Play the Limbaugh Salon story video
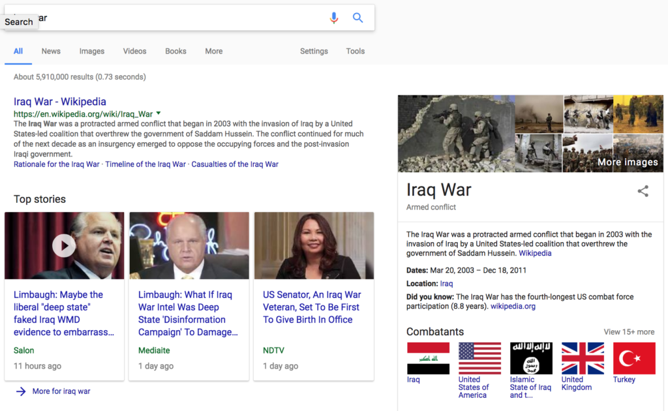Screen dimensions: 668x411 click(x=64, y=246)
